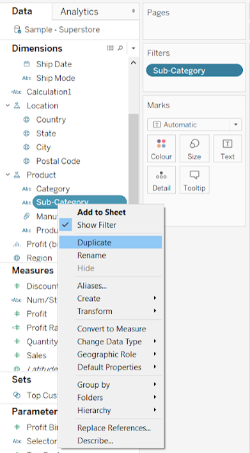Choose Rename in the context menu
The width and height of the screenshot is (250, 453).
coord(111,255)
